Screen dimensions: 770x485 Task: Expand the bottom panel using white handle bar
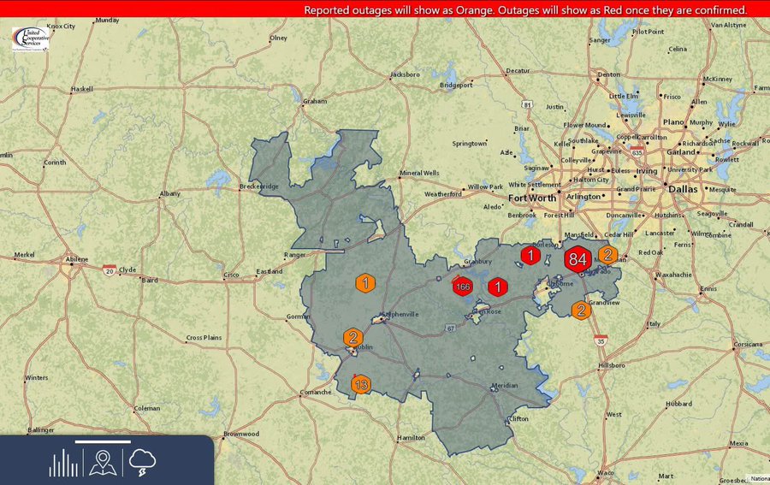coord(103,442)
